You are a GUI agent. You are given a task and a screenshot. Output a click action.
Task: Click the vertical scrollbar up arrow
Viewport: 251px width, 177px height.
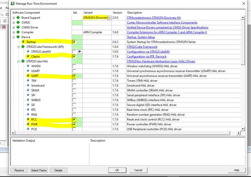pos(243,17)
